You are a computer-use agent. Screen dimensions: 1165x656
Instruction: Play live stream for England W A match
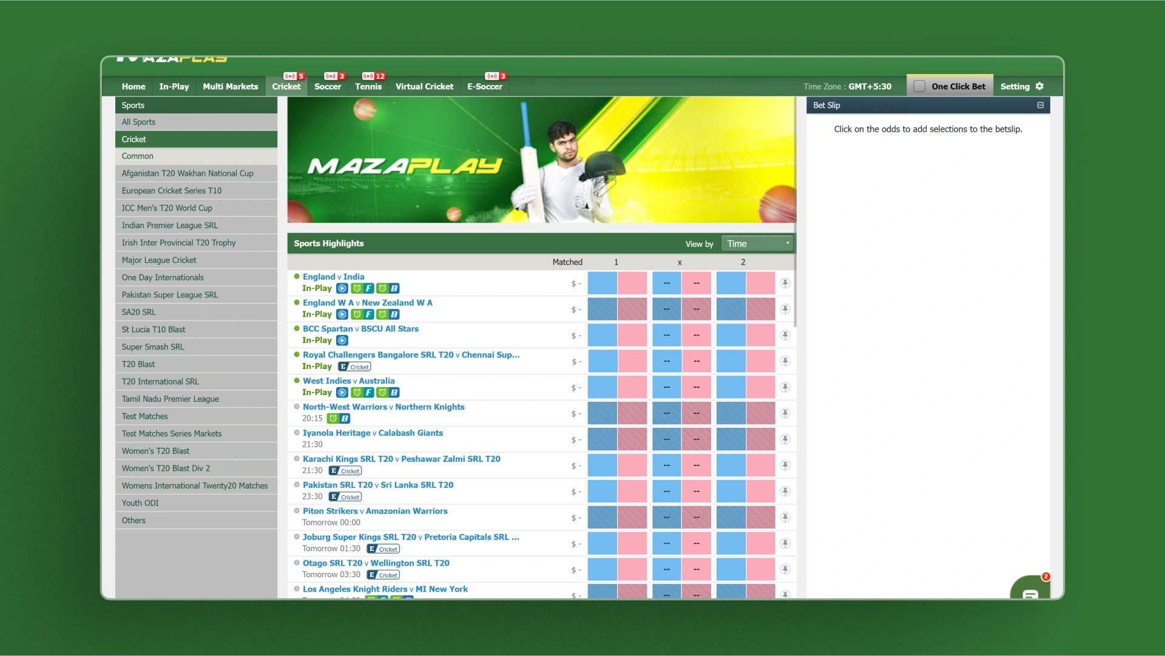342,314
